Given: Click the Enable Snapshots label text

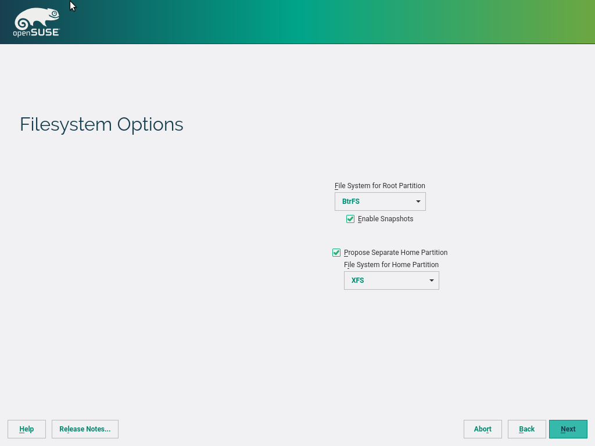Looking at the screenshot, I should pos(385,219).
